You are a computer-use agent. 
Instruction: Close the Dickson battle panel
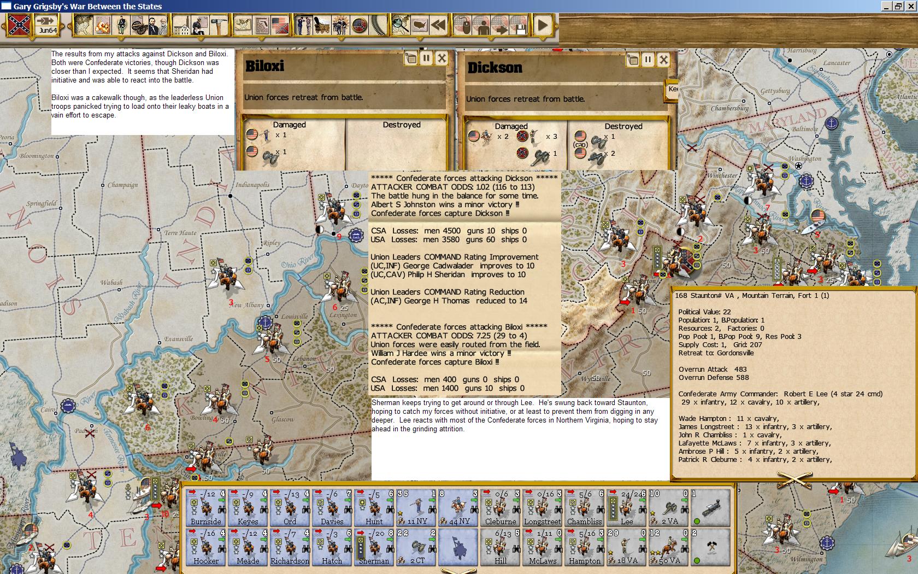click(663, 60)
